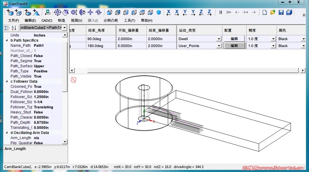Open Black color dropdown in User_Points row
This screenshot has height=172, width=309.
pyautogui.click(x=304, y=46)
